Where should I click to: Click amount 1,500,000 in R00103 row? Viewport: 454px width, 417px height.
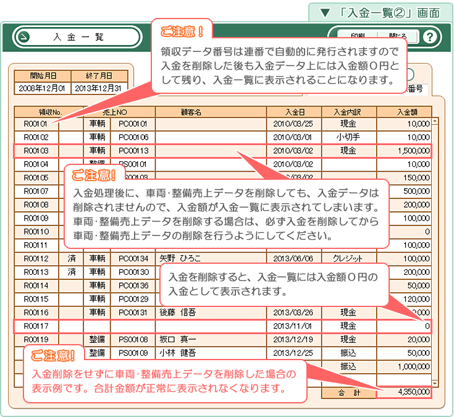pyautogui.click(x=414, y=151)
